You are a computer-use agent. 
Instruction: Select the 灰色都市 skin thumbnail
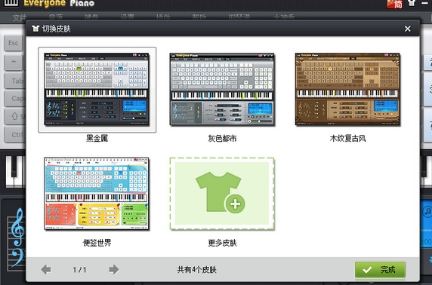click(222, 90)
